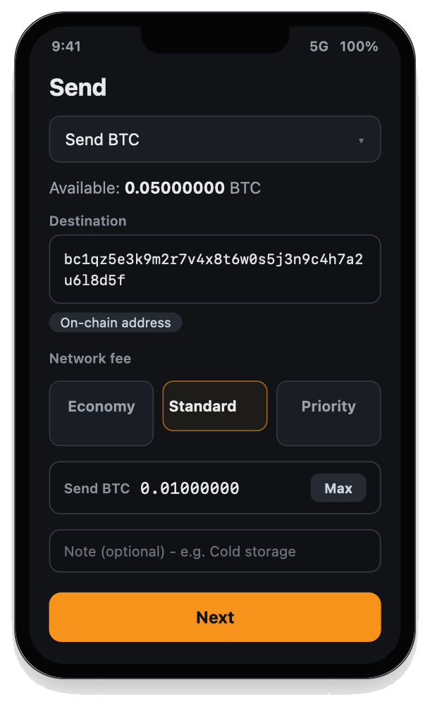
Task: Click the Send BTC label beside the amount
Action: (97, 488)
